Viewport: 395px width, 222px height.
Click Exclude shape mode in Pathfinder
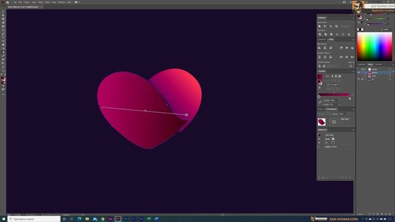(336, 26)
